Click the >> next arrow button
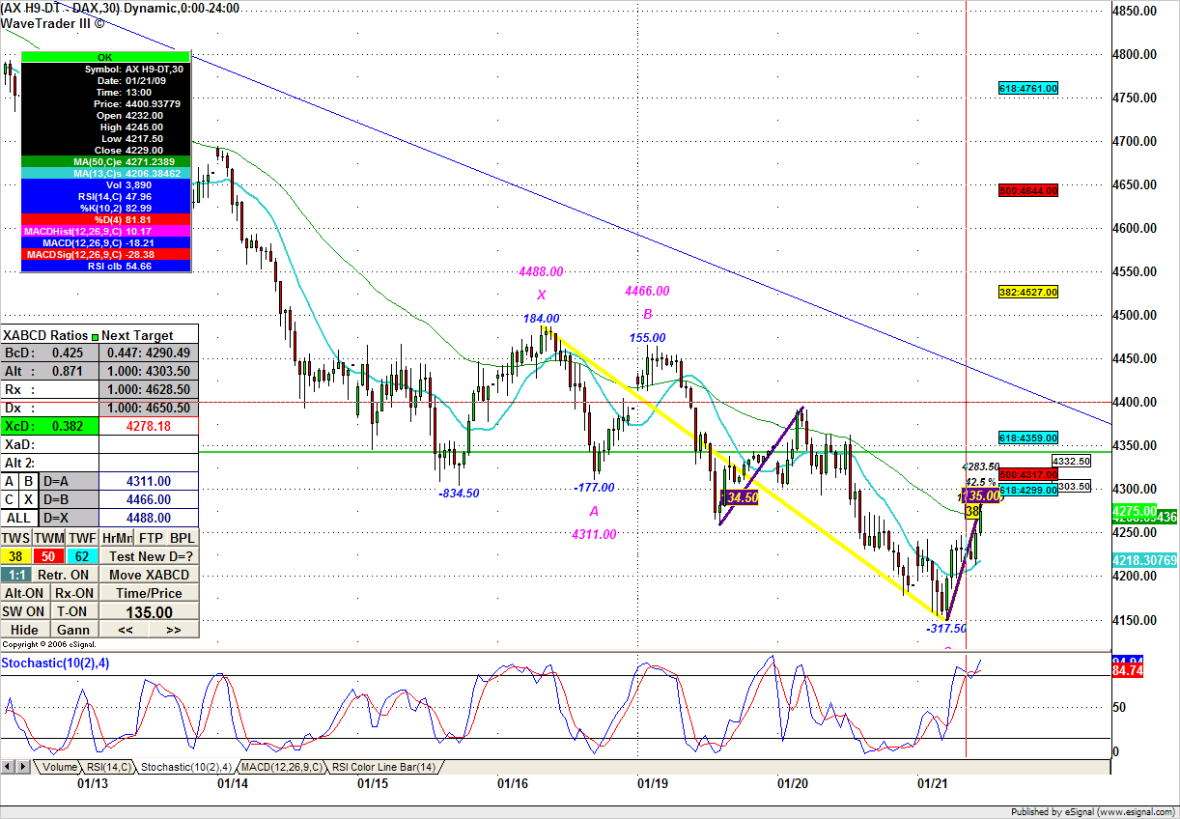 click(174, 630)
